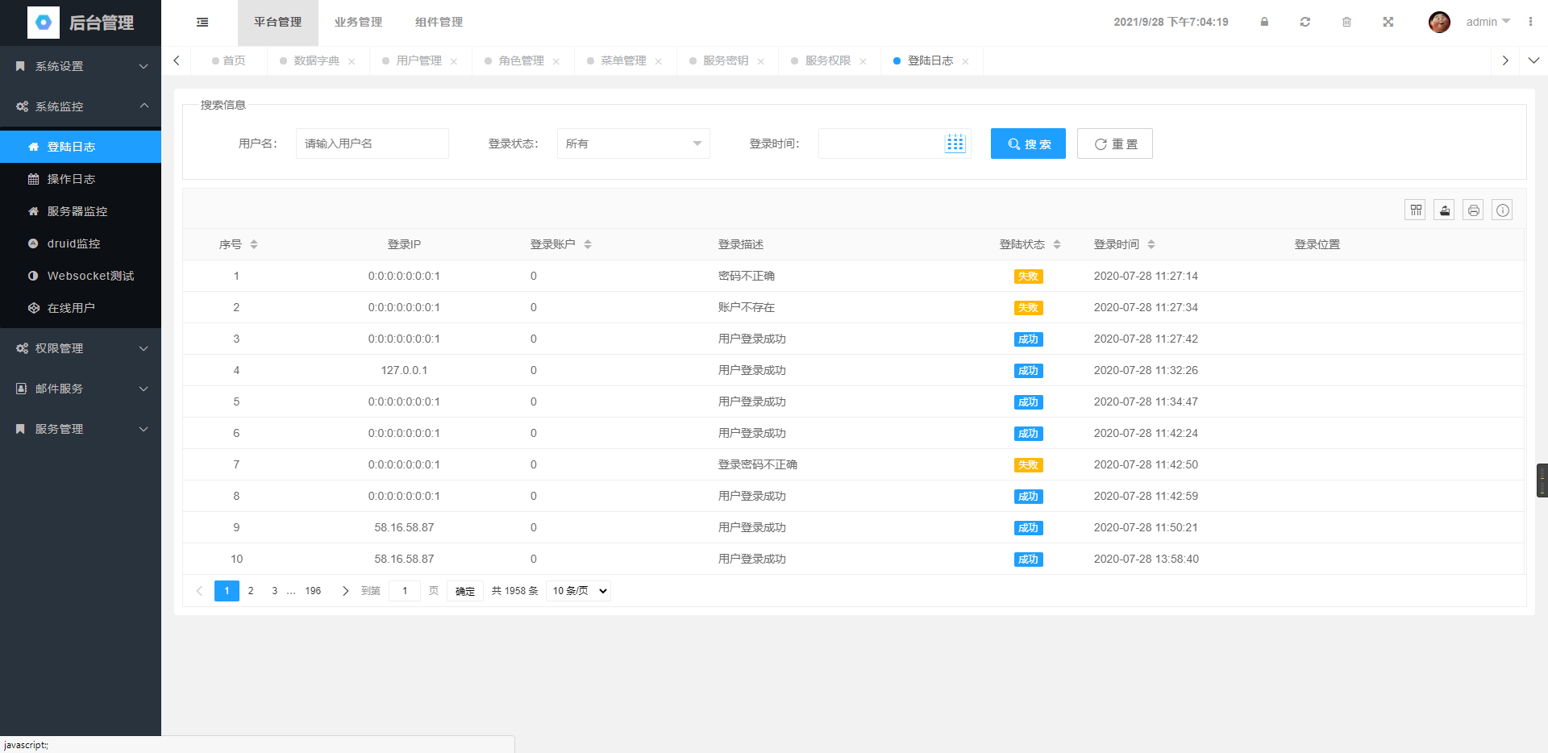This screenshot has width=1548, height=753.
Task: Go to page 3
Action: [275, 591]
